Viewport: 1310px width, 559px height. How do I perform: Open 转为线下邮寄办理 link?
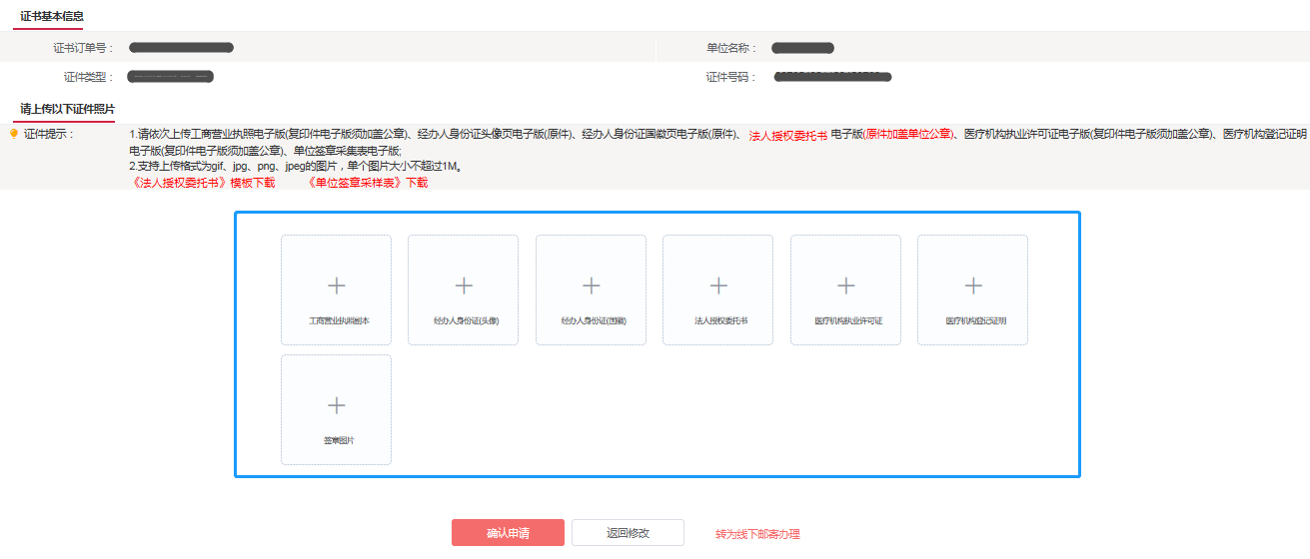point(757,534)
